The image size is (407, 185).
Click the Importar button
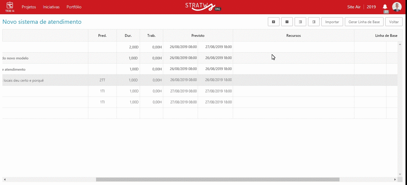[x=332, y=22]
